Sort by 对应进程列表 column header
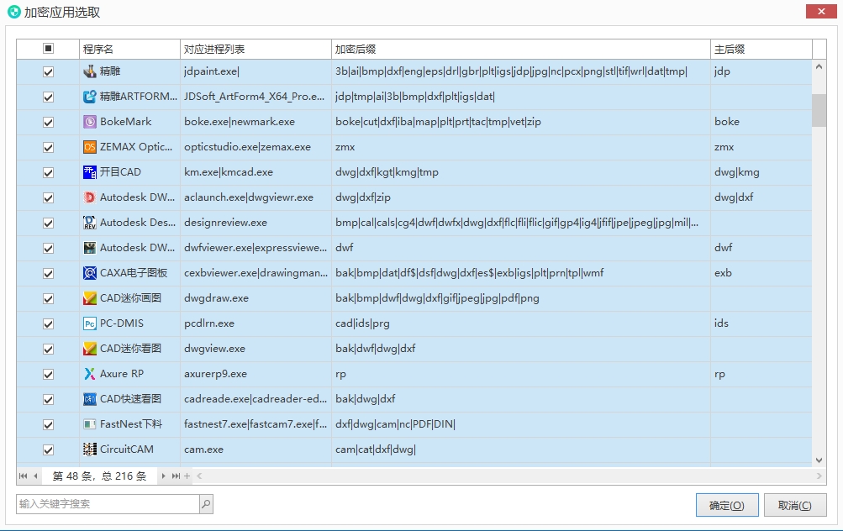Screen dimensions: 843x531 pyautogui.click(x=256, y=49)
